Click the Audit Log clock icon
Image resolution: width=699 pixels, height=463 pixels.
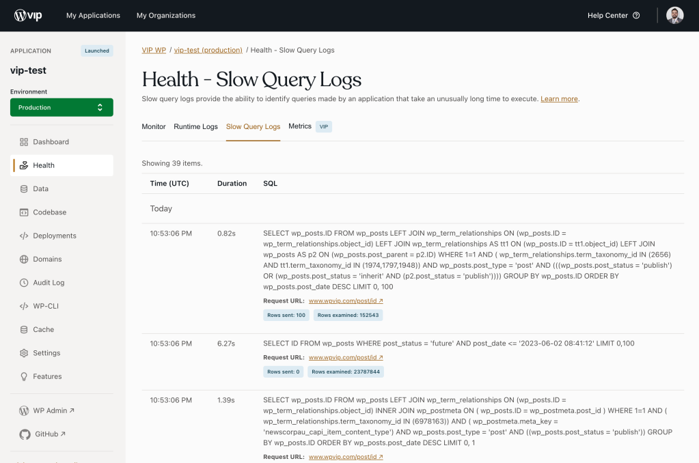(24, 283)
